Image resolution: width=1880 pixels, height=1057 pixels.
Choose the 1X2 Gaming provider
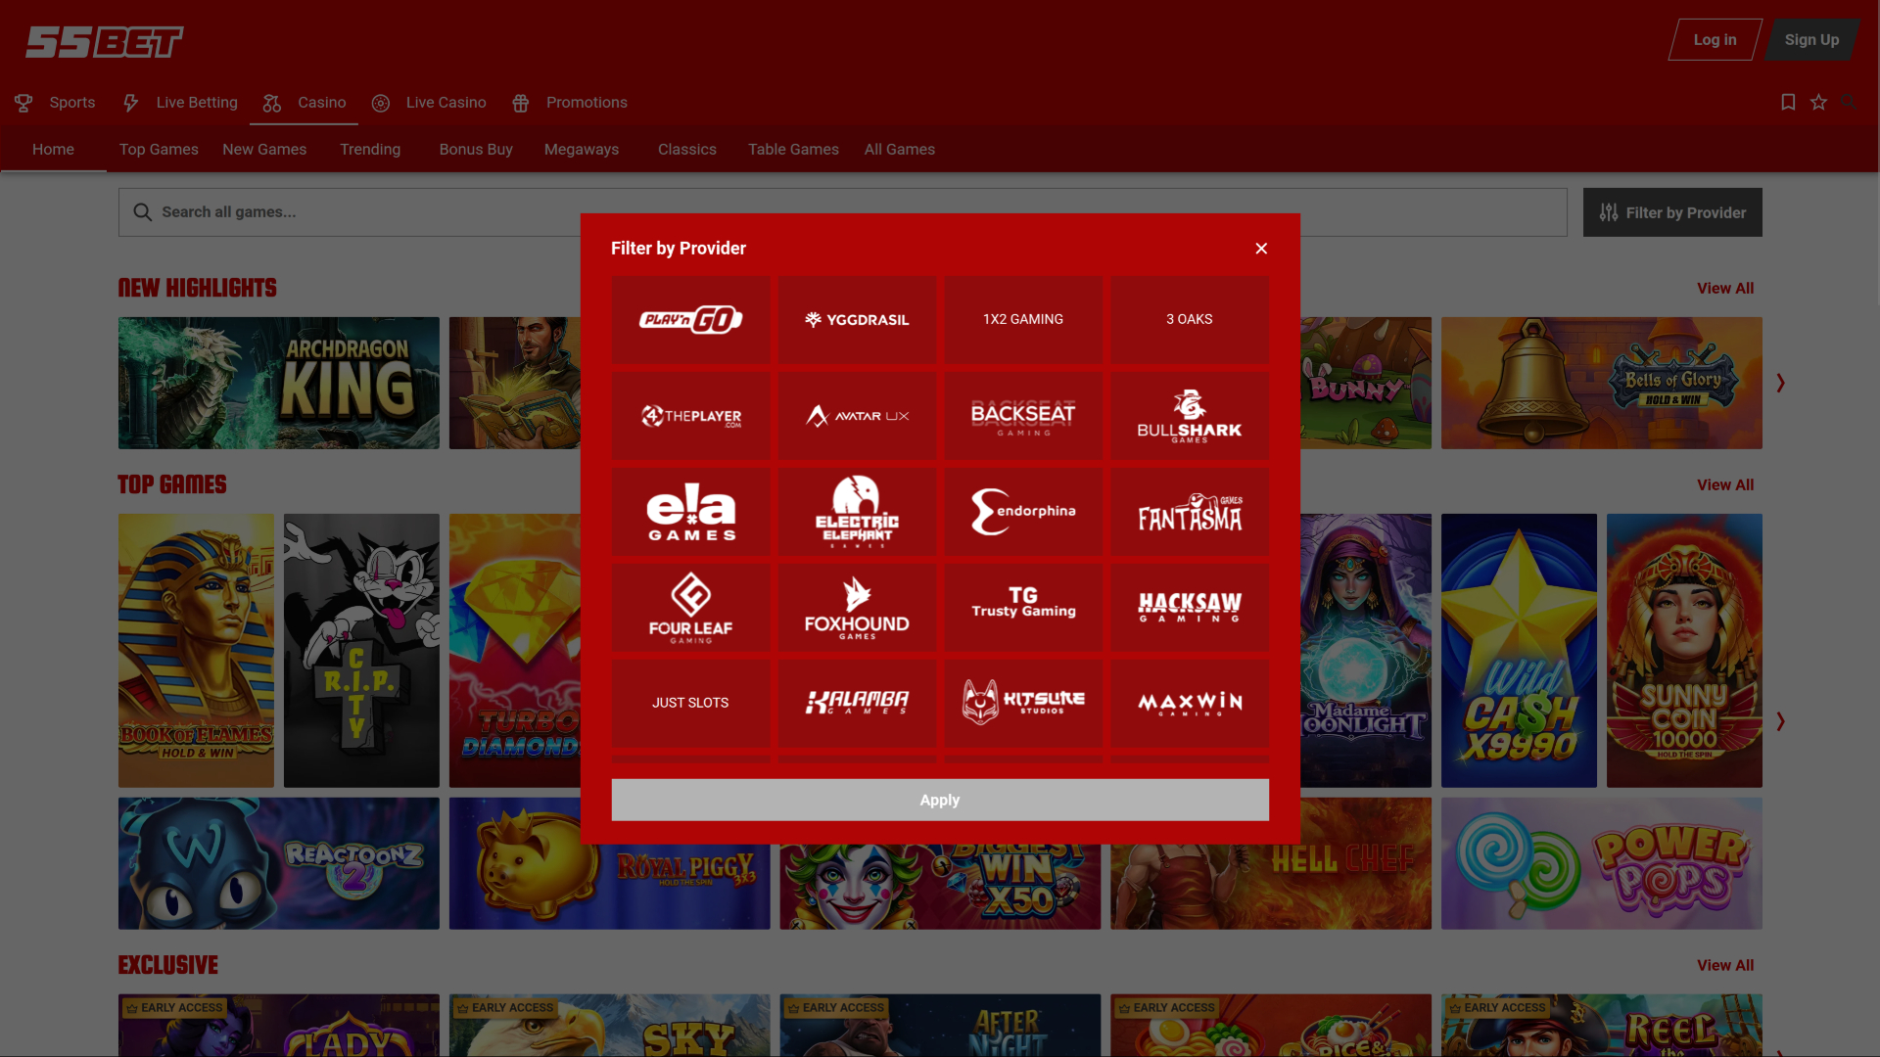pyautogui.click(x=1023, y=319)
